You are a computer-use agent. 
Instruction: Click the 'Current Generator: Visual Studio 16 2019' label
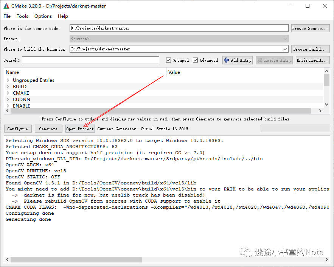pyautogui.click(x=143, y=129)
